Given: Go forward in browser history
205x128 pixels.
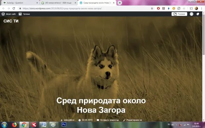Looking at the screenshot, I should [x=9, y=8].
